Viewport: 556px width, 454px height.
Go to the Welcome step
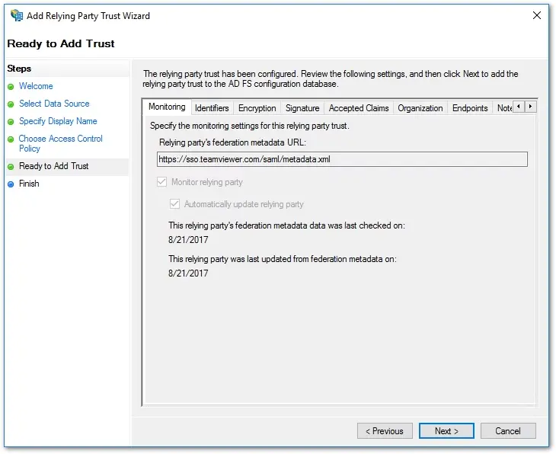coord(36,86)
